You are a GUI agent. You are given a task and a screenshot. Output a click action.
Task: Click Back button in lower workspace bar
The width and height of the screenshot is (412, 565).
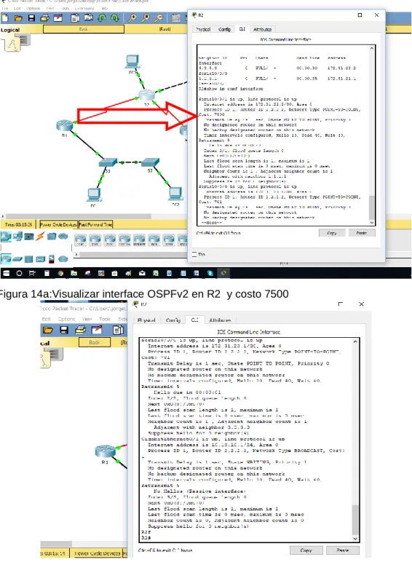pyautogui.click(x=95, y=342)
